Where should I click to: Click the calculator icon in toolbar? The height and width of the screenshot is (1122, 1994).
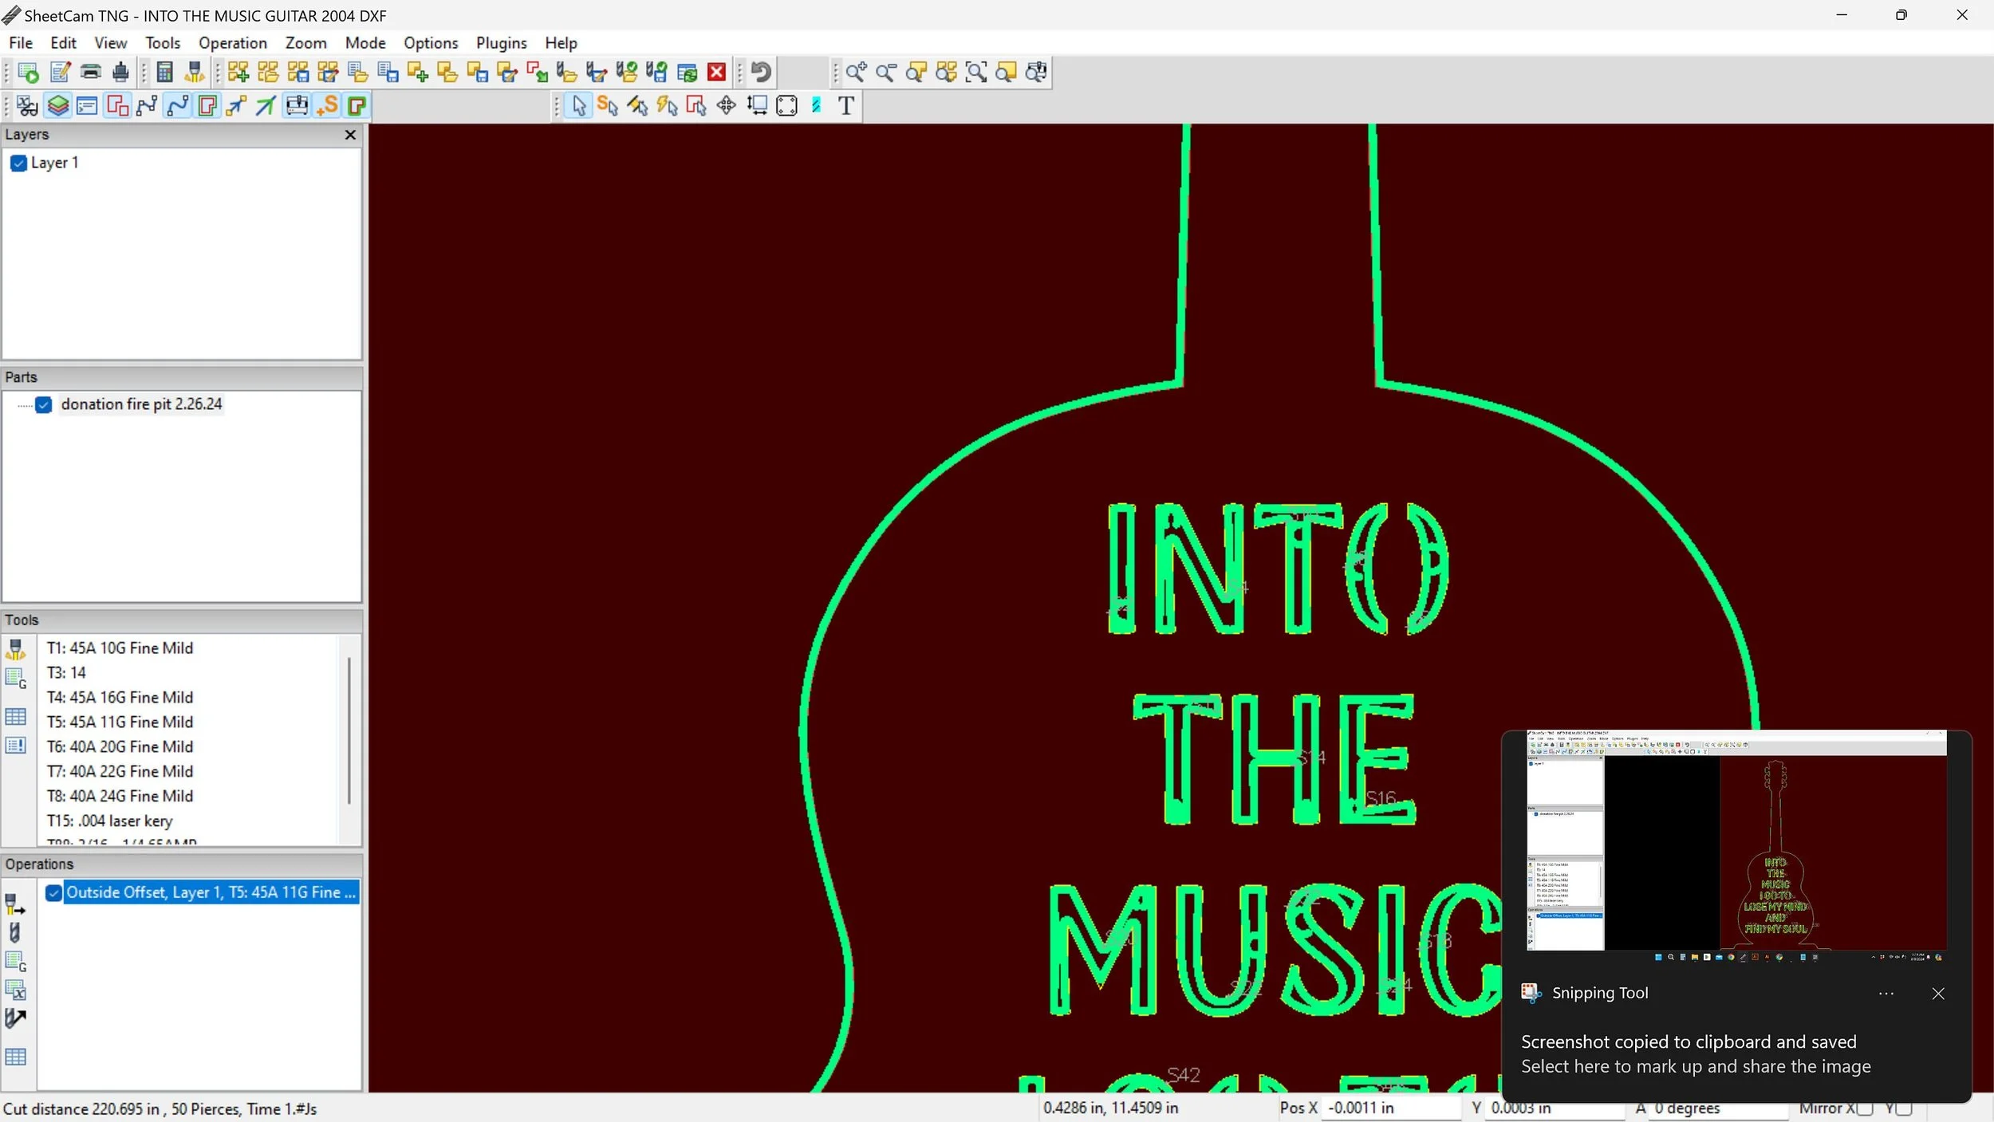click(164, 73)
